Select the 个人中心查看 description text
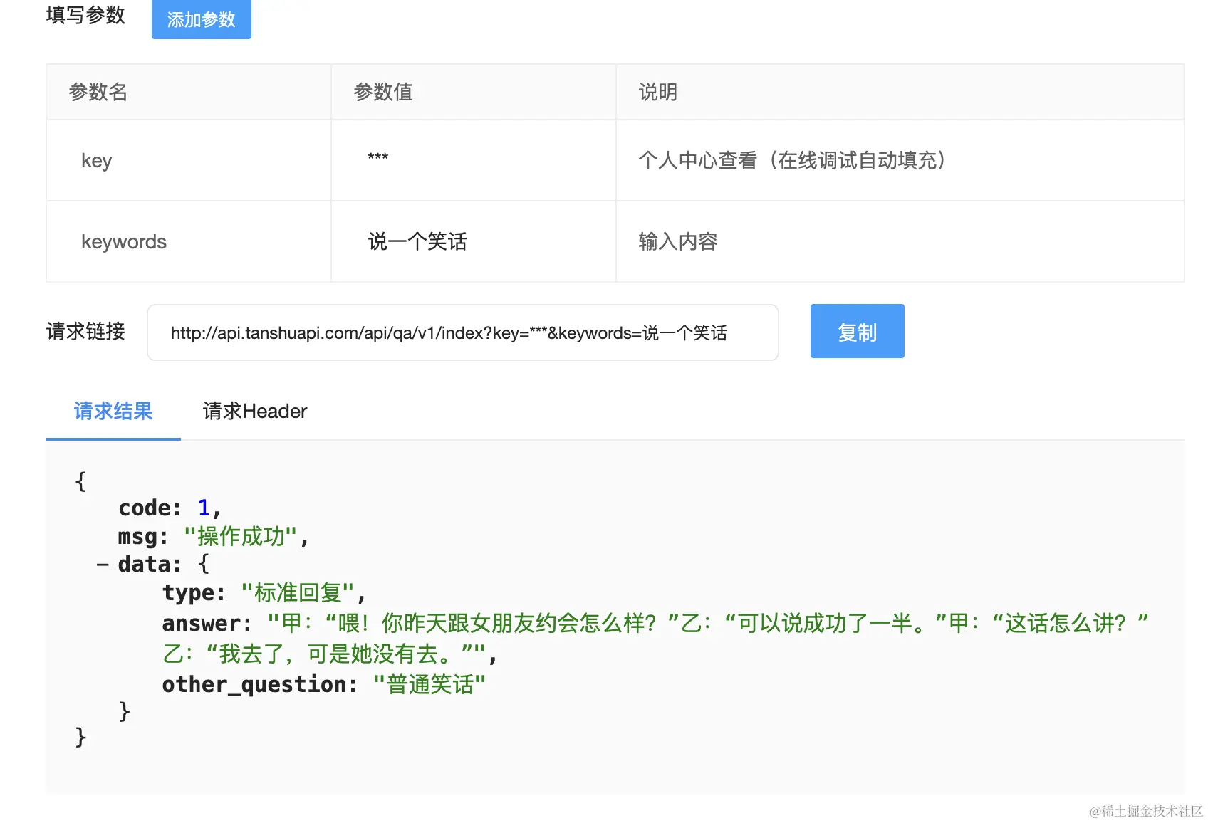1208x823 pixels. pos(791,161)
